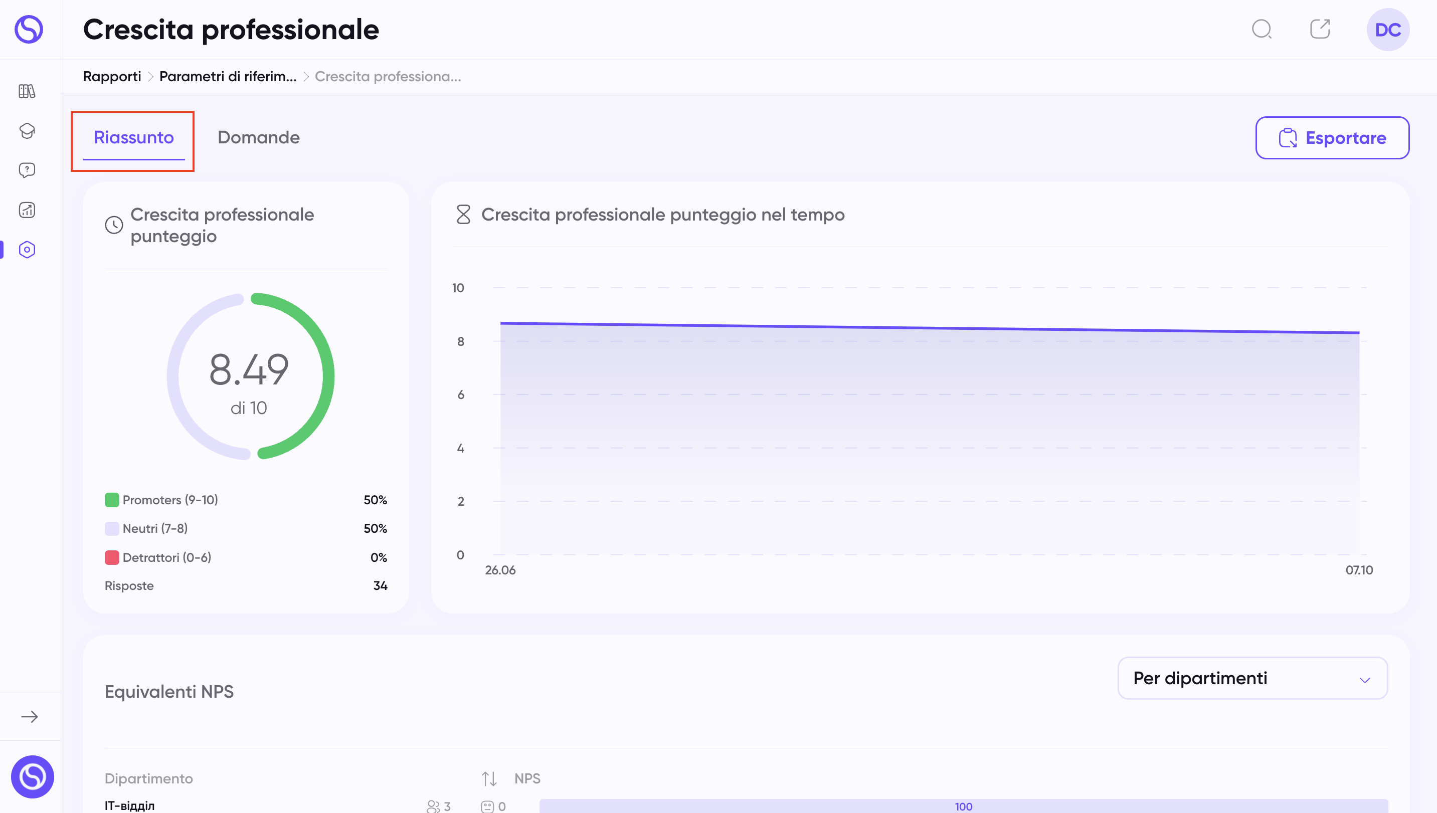Viewport: 1437px width, 813px height.
Task: Click the hourglass icon beside chart title
Action: (464, 215)
